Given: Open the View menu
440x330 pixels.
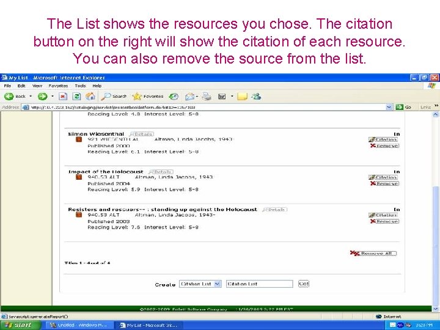Looking at the screenshot, I should point(37,86).
